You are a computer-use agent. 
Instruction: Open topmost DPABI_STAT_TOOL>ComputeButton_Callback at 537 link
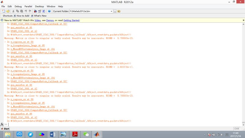pyautogui.click(x=39, y=24)
